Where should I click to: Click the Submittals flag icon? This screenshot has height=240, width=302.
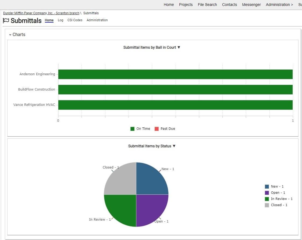click(6, 20)
